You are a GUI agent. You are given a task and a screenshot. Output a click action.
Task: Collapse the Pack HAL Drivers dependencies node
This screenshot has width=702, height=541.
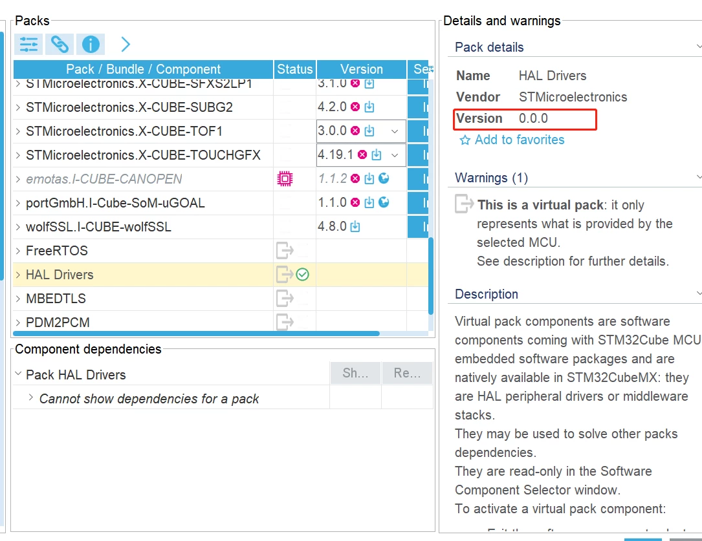click(18, 374)
